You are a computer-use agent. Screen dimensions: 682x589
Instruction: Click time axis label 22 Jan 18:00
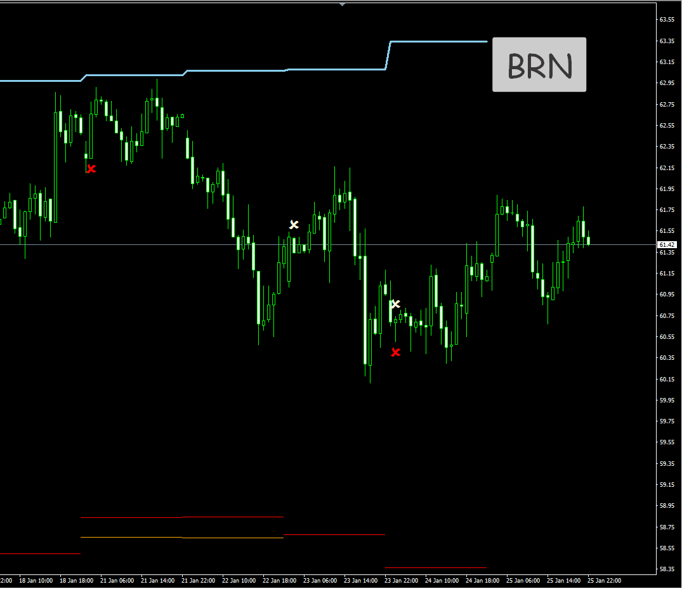point(279,580)
